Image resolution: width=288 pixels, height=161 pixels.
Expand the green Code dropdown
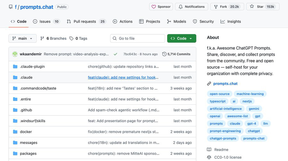point(181,38)
